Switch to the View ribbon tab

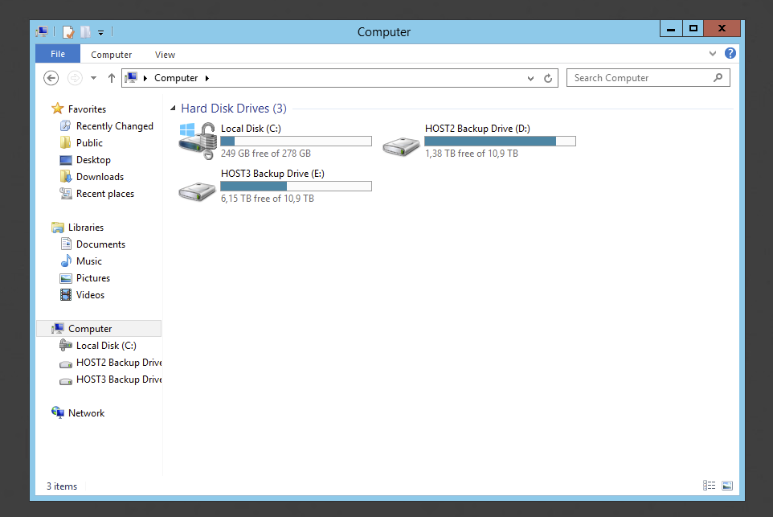coord(165,55)
